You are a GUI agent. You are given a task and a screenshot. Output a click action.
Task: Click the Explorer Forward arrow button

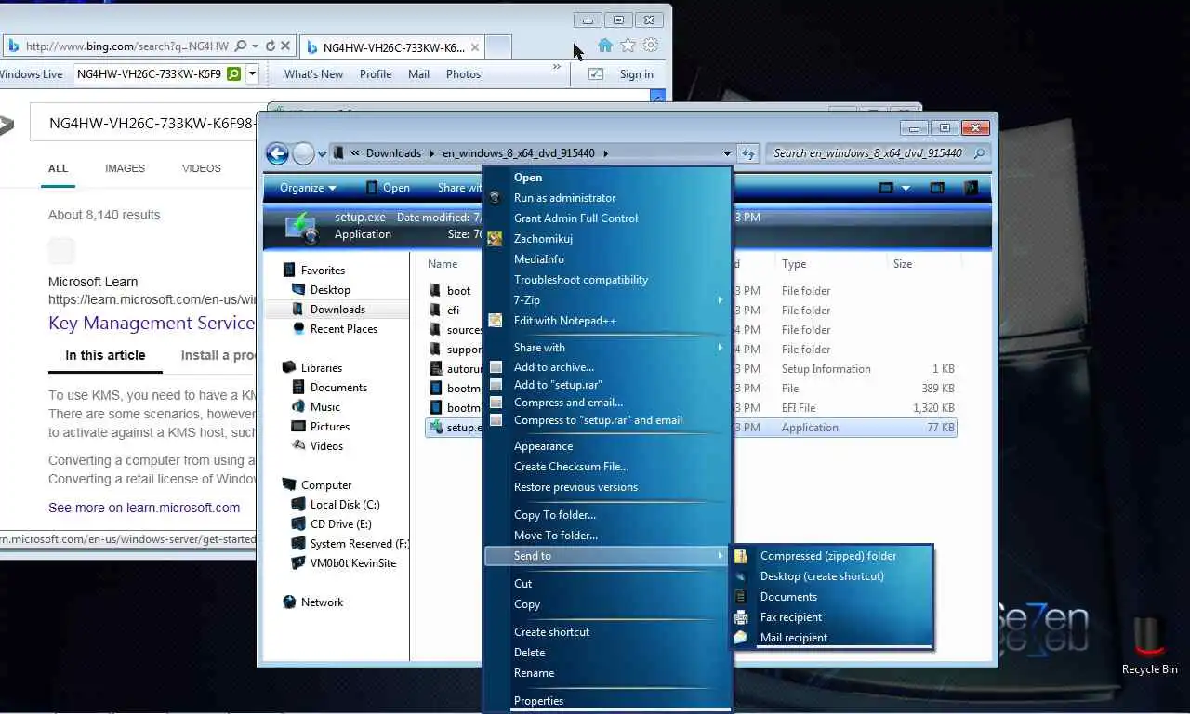pyautogui.click(x=303, y=153)
